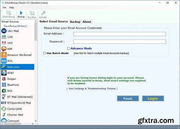Click the Activate key icon
Viewport: 180px width, 129px height.
click(43, 13)
